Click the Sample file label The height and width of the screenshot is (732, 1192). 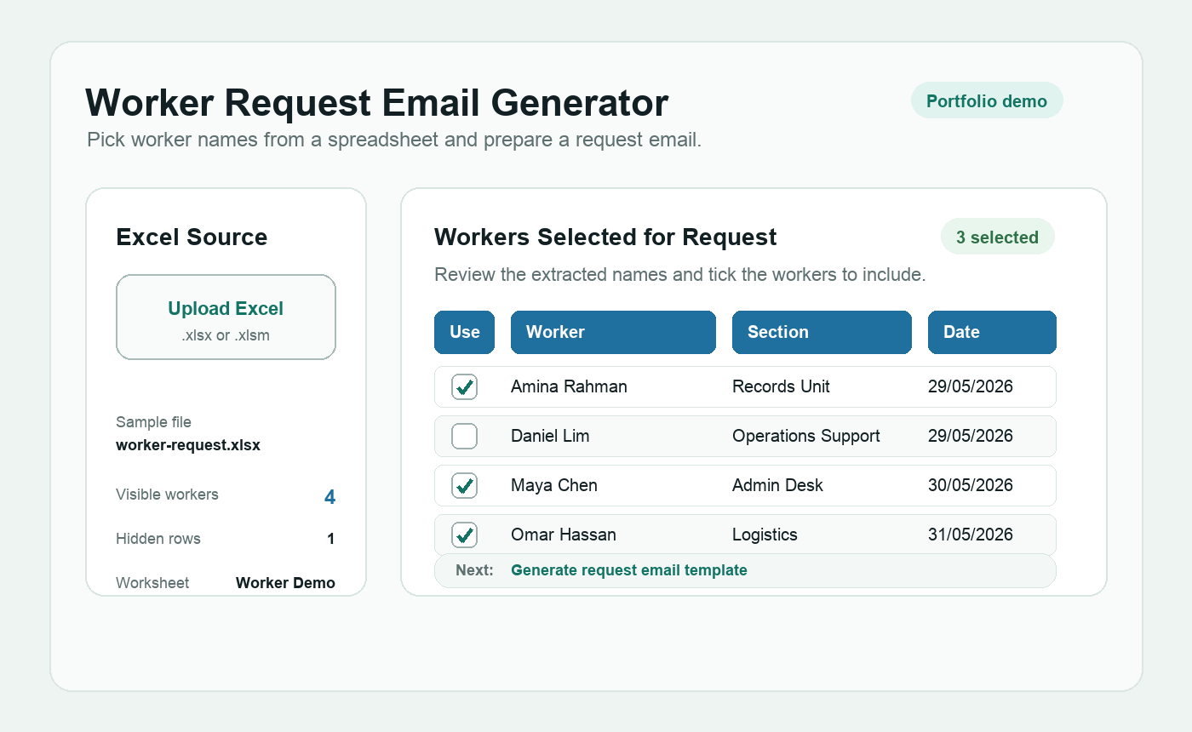point(153,422)
